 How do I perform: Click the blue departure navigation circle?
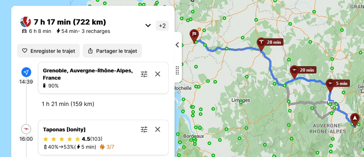(x=26, y=72)
